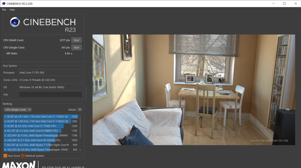301x168 pixels.
Task: Start the CPU Single Core test
Action: 77,47
